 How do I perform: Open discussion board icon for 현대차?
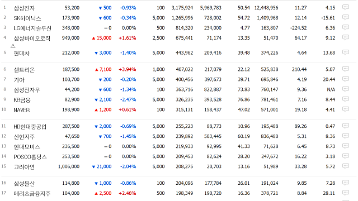click(x=346, y=52)
